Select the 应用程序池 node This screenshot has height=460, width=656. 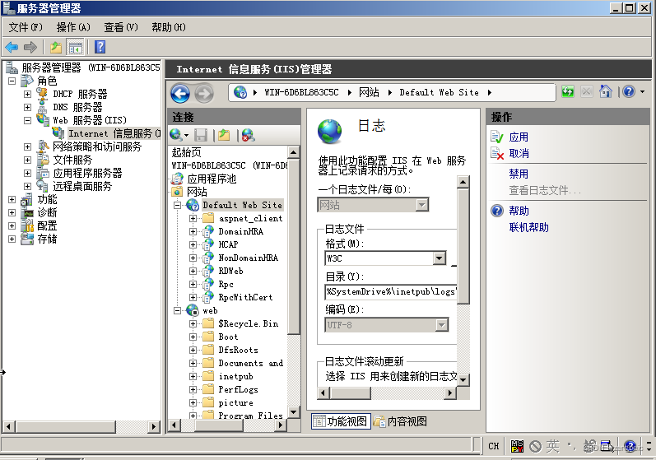212,179
